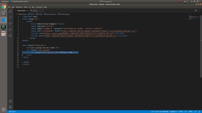Open the Go menu
The width and height of the screenshot is (202, 113).
tap(29, 7)
